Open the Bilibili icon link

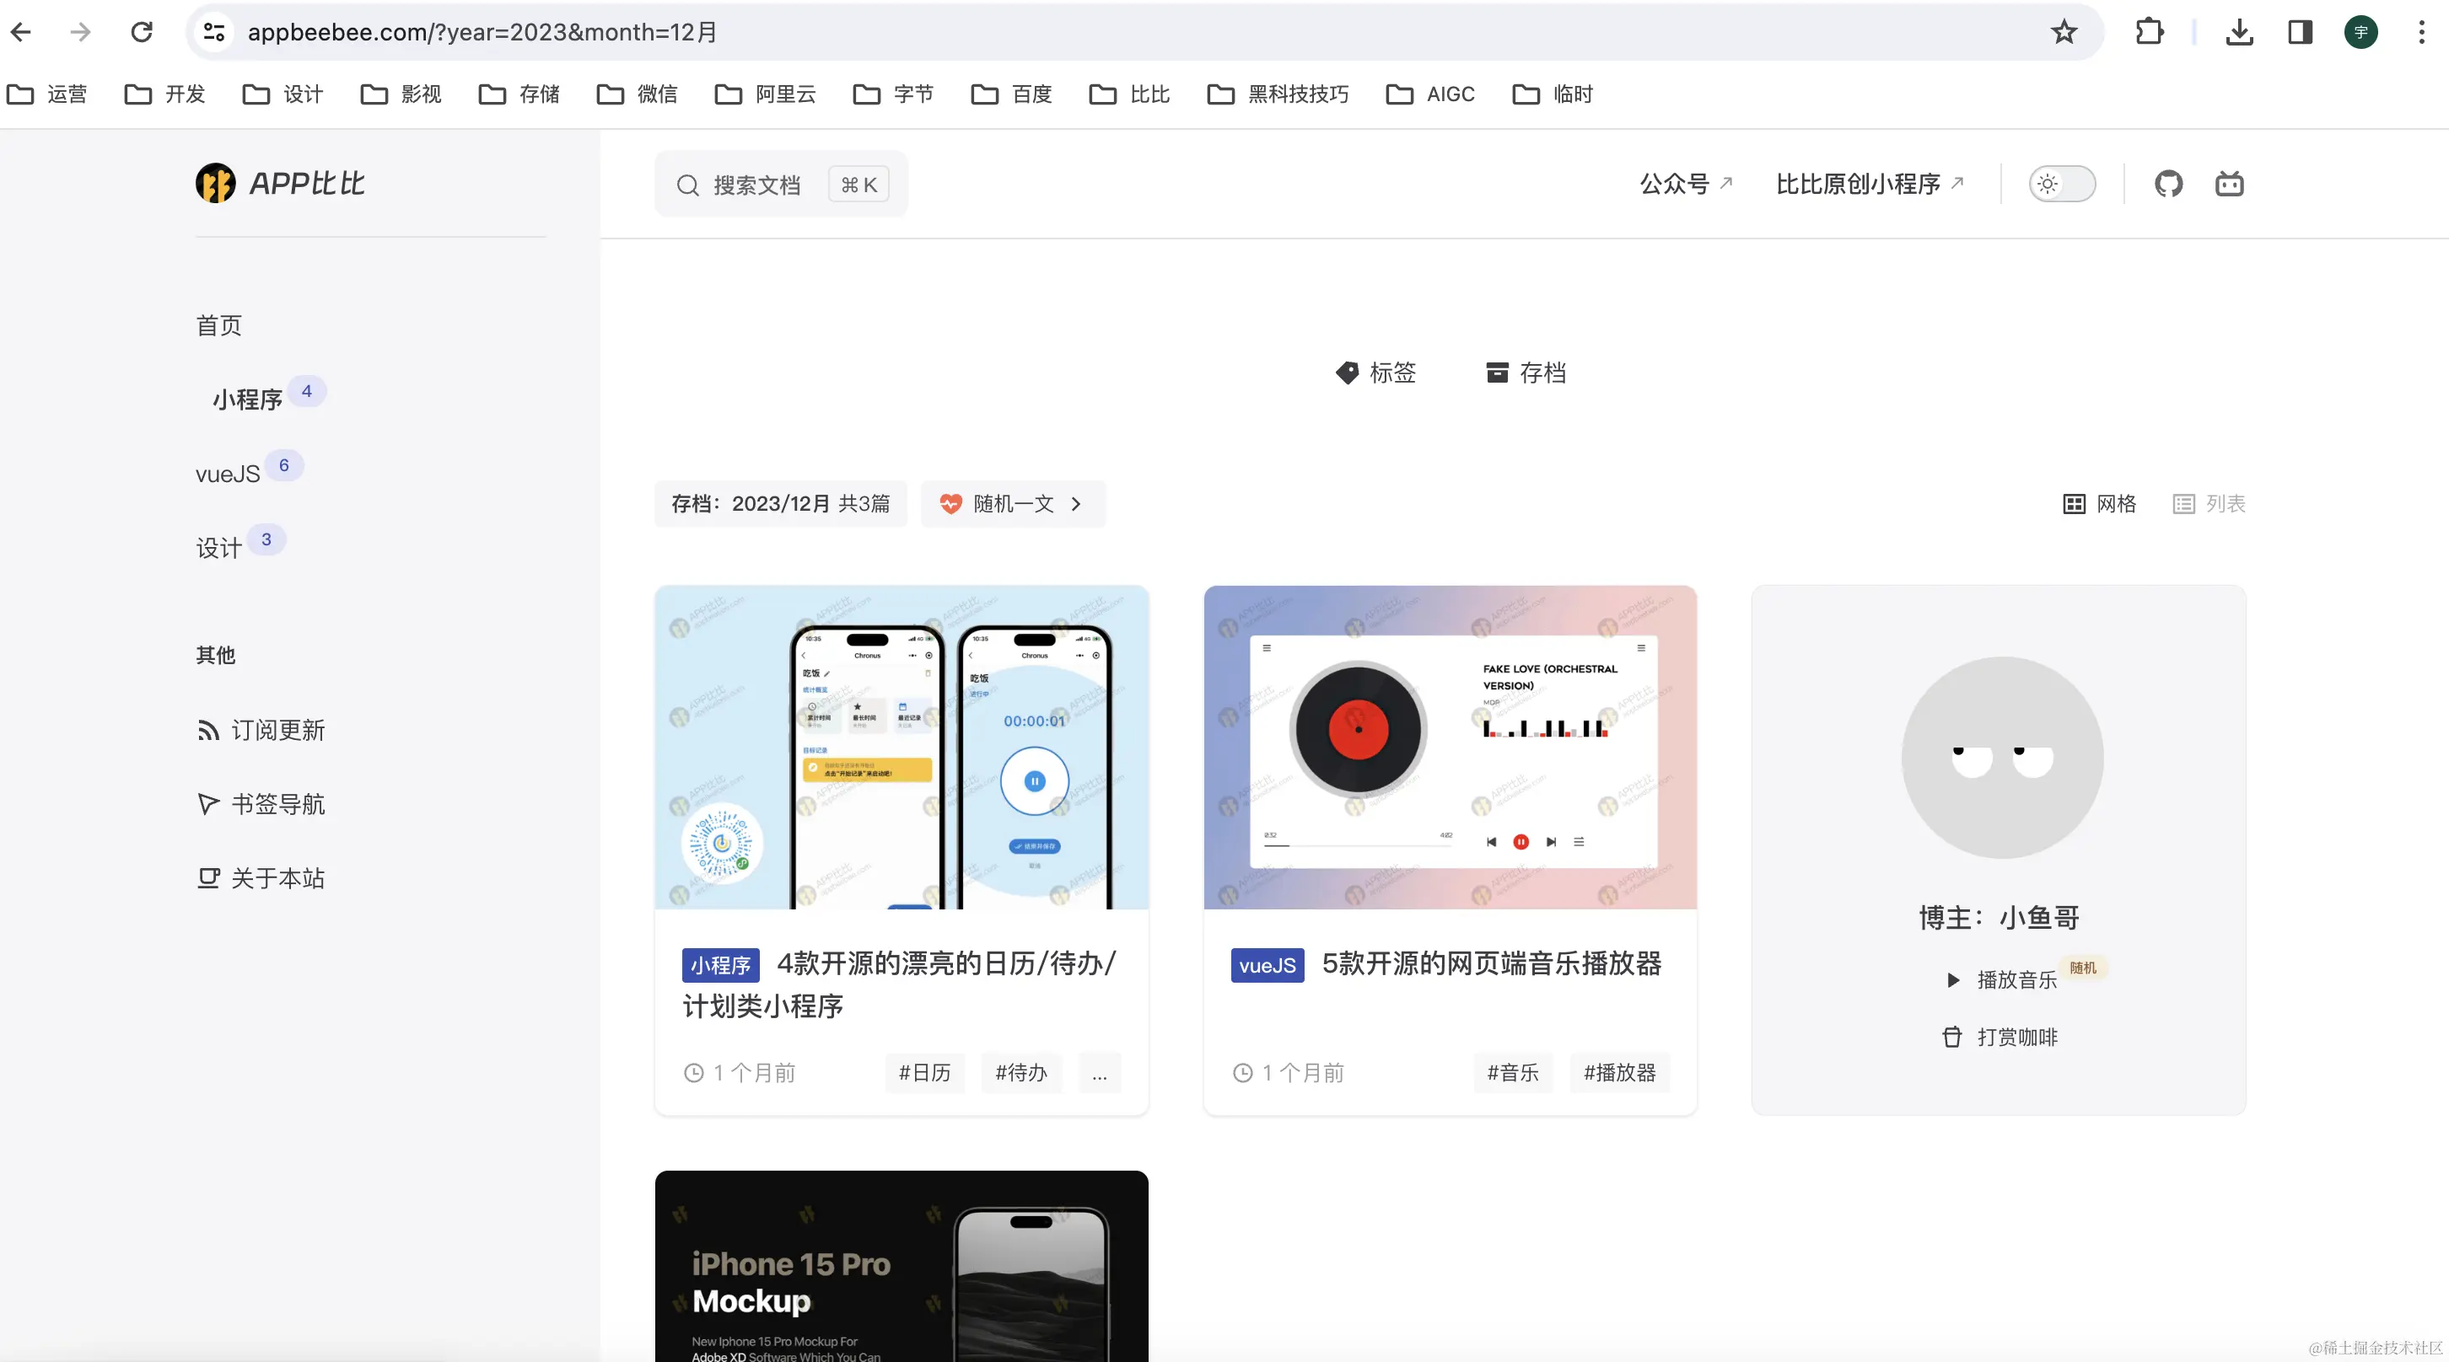click(x=2228, y=184)
